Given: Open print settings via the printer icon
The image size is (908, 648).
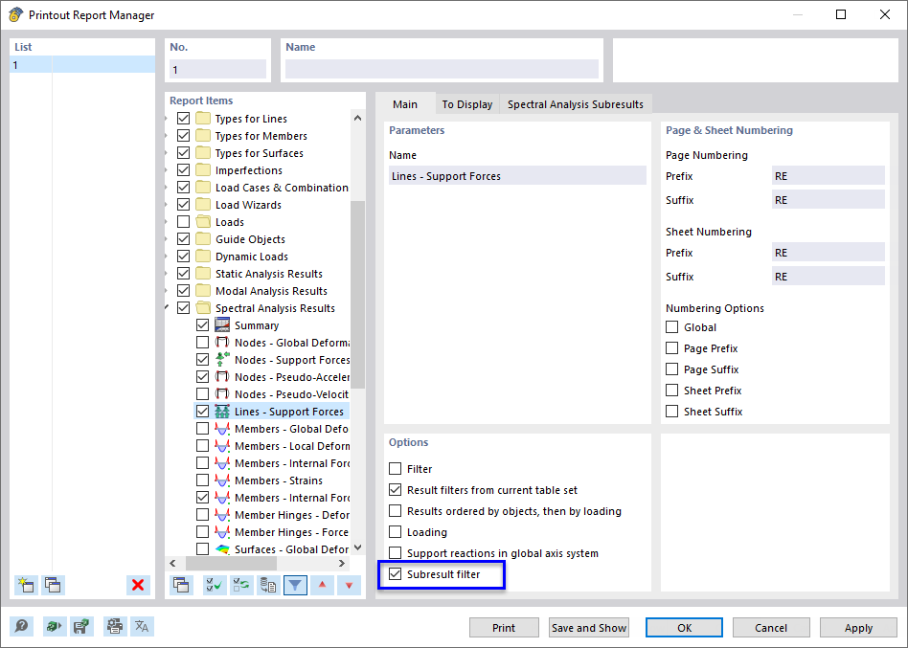Looking at the screenshot, I should 114,625.
